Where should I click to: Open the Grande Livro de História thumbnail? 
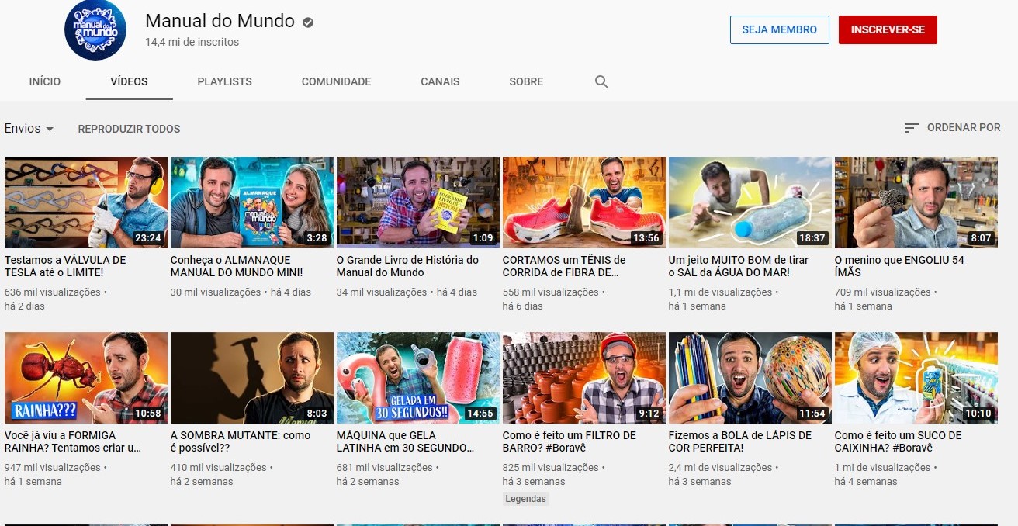coord(417,202)
